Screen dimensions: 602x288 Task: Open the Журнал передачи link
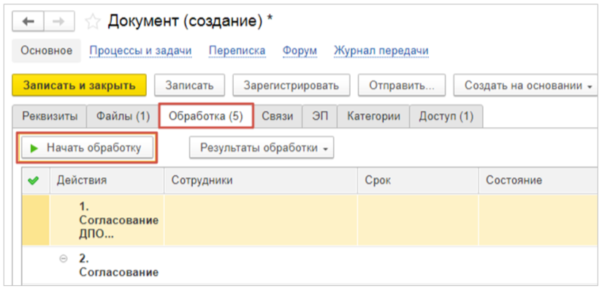pyautogui.click(x=381, y=50)
